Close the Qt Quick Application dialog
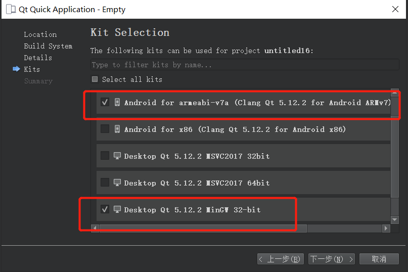Image resolution: width=408 pixels, height=272 pixels. click(395, 9)
